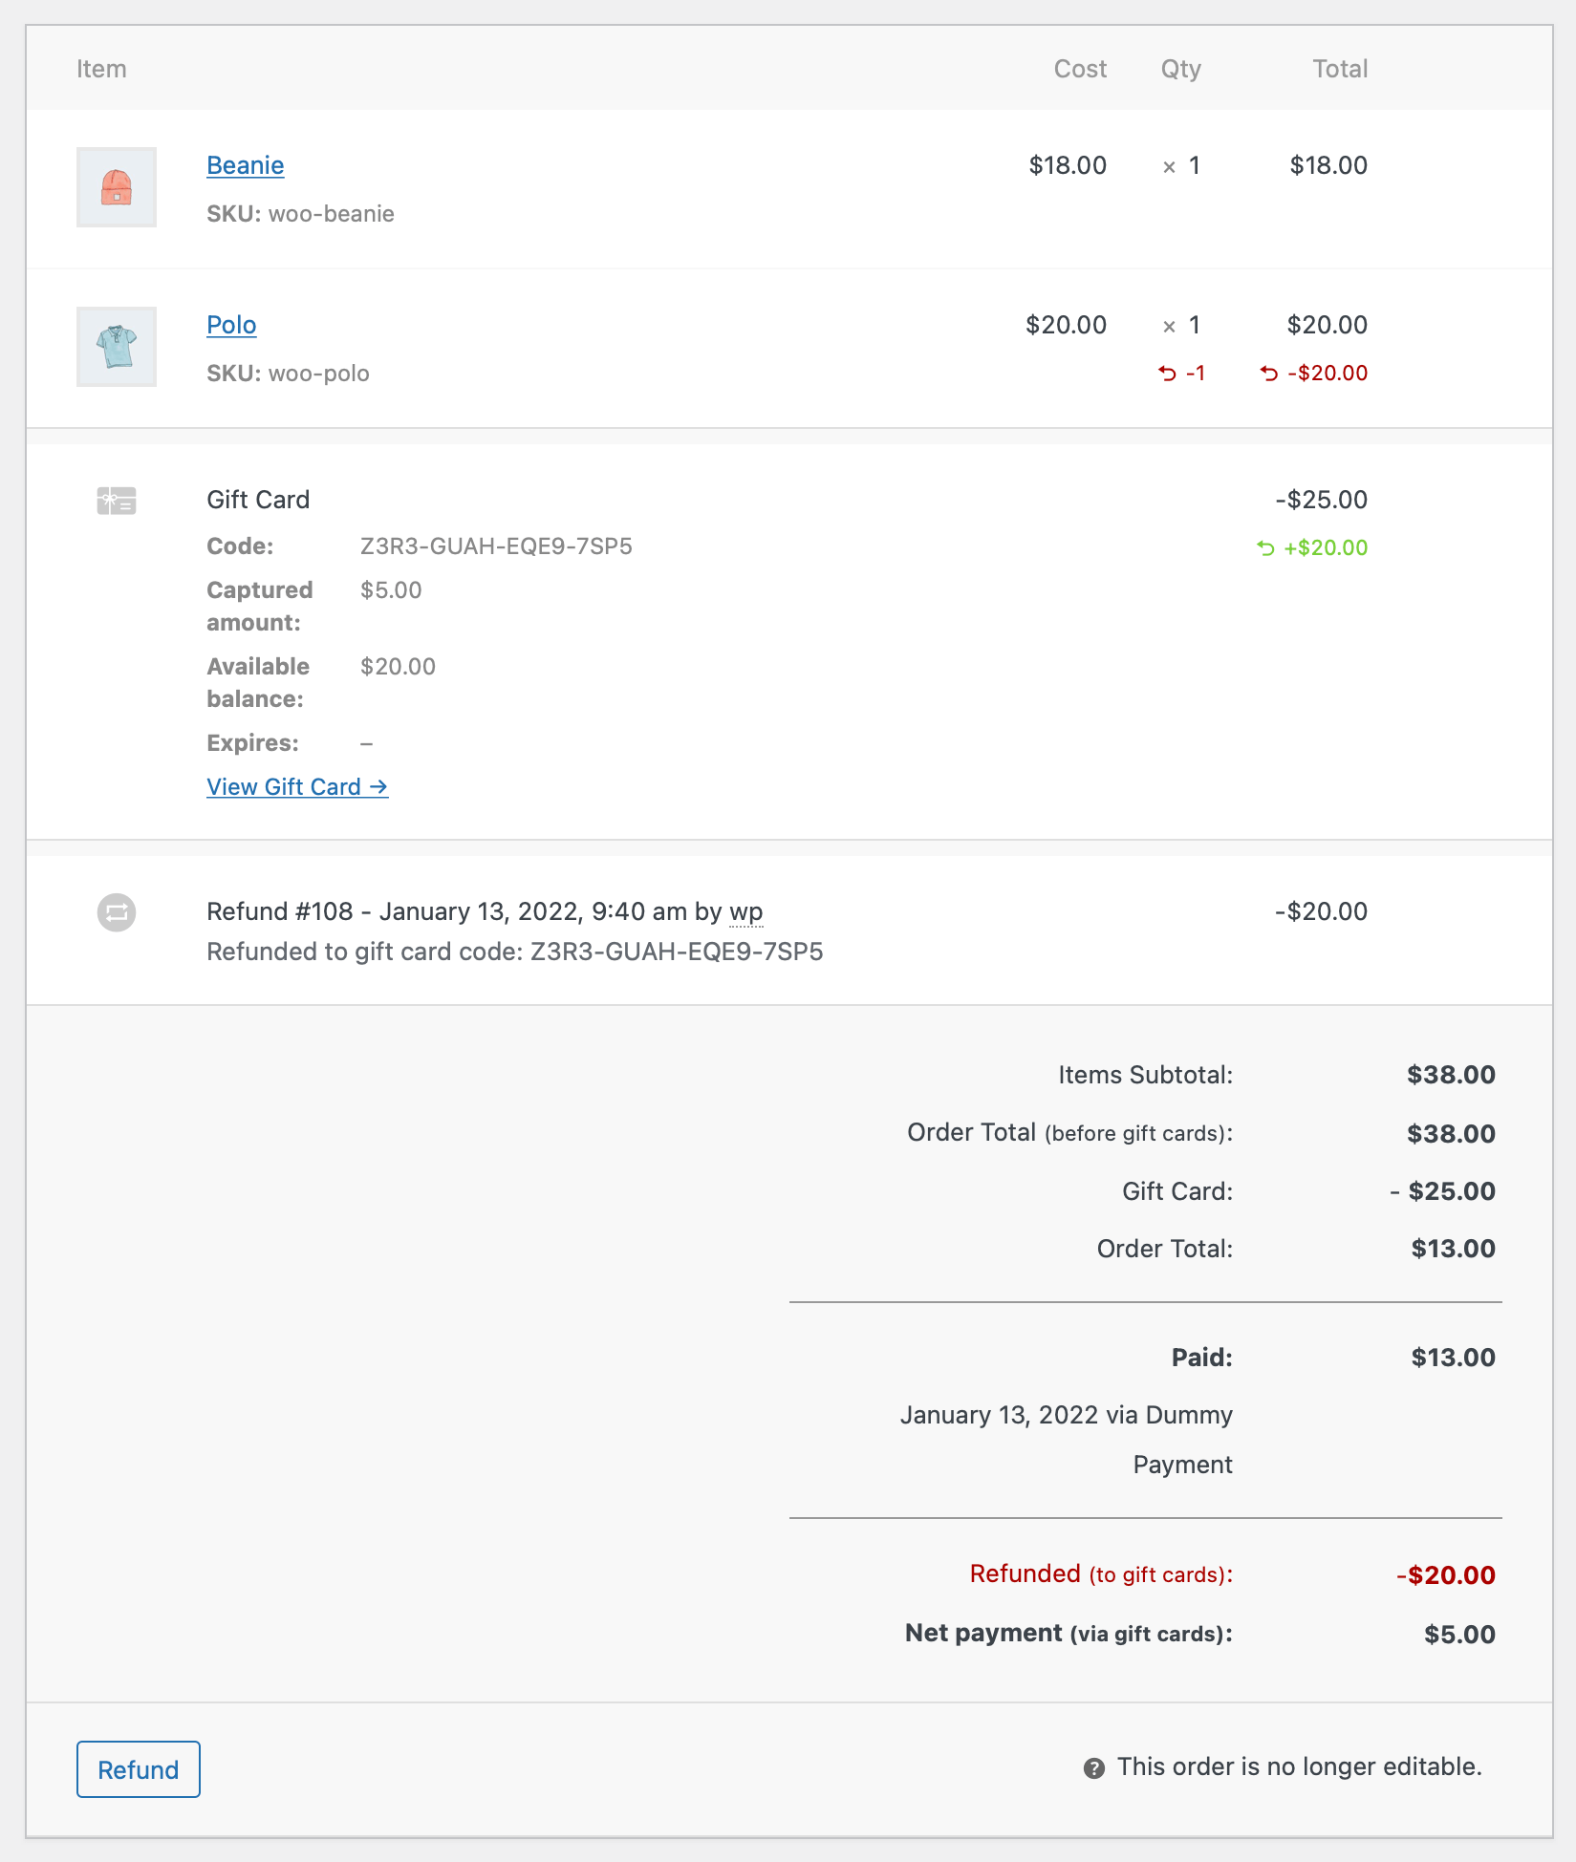Click the Total column header
This screenshot has width=1576, height=1862.
pos(1340,68)
